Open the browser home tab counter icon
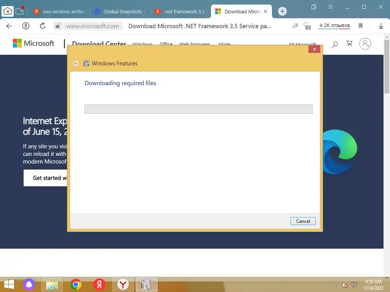This screenshot has width=390, height=292. tap(8, 11)
